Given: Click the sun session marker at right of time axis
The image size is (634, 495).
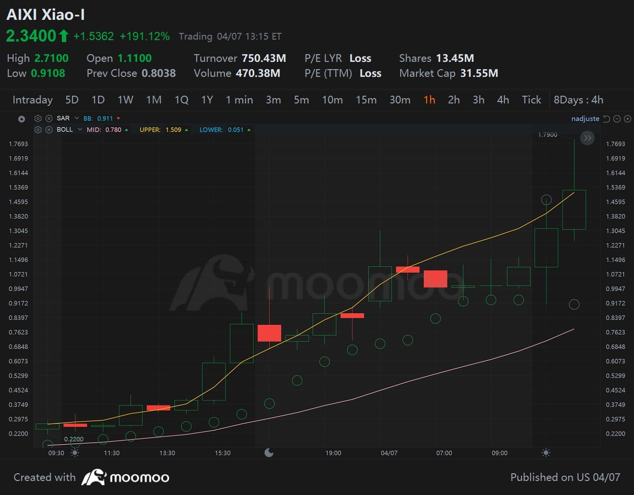Looking at the screenshot, I should [x=546, y=453].
